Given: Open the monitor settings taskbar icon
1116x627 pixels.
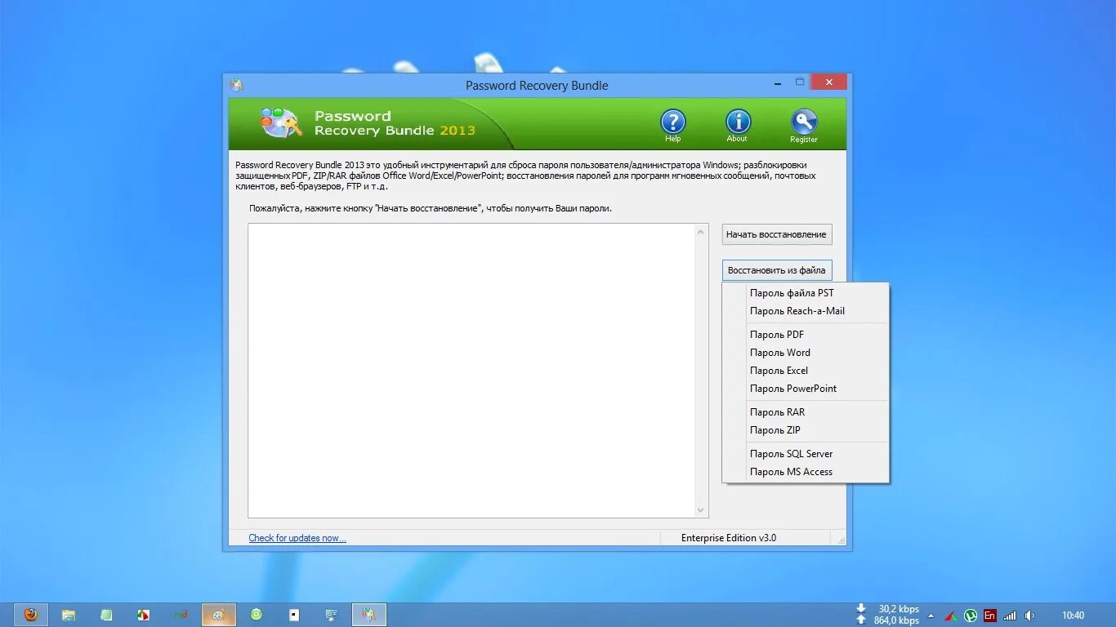Looking at the screenshot, I should 332,615.
